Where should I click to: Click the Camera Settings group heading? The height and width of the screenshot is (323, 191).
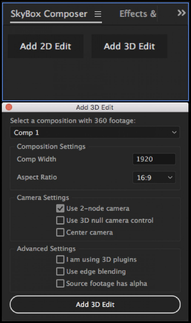43,197
